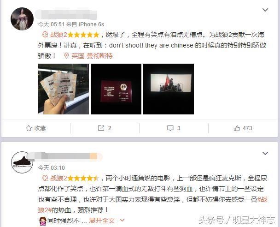View the cinema screen photo thumbnail

tap(169, 89)
